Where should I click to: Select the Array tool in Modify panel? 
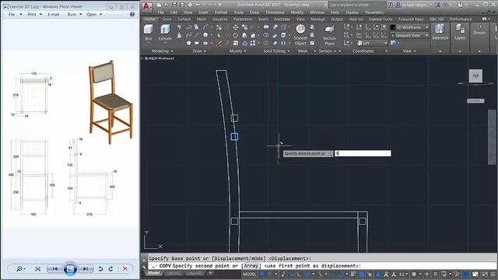point(252,43)
